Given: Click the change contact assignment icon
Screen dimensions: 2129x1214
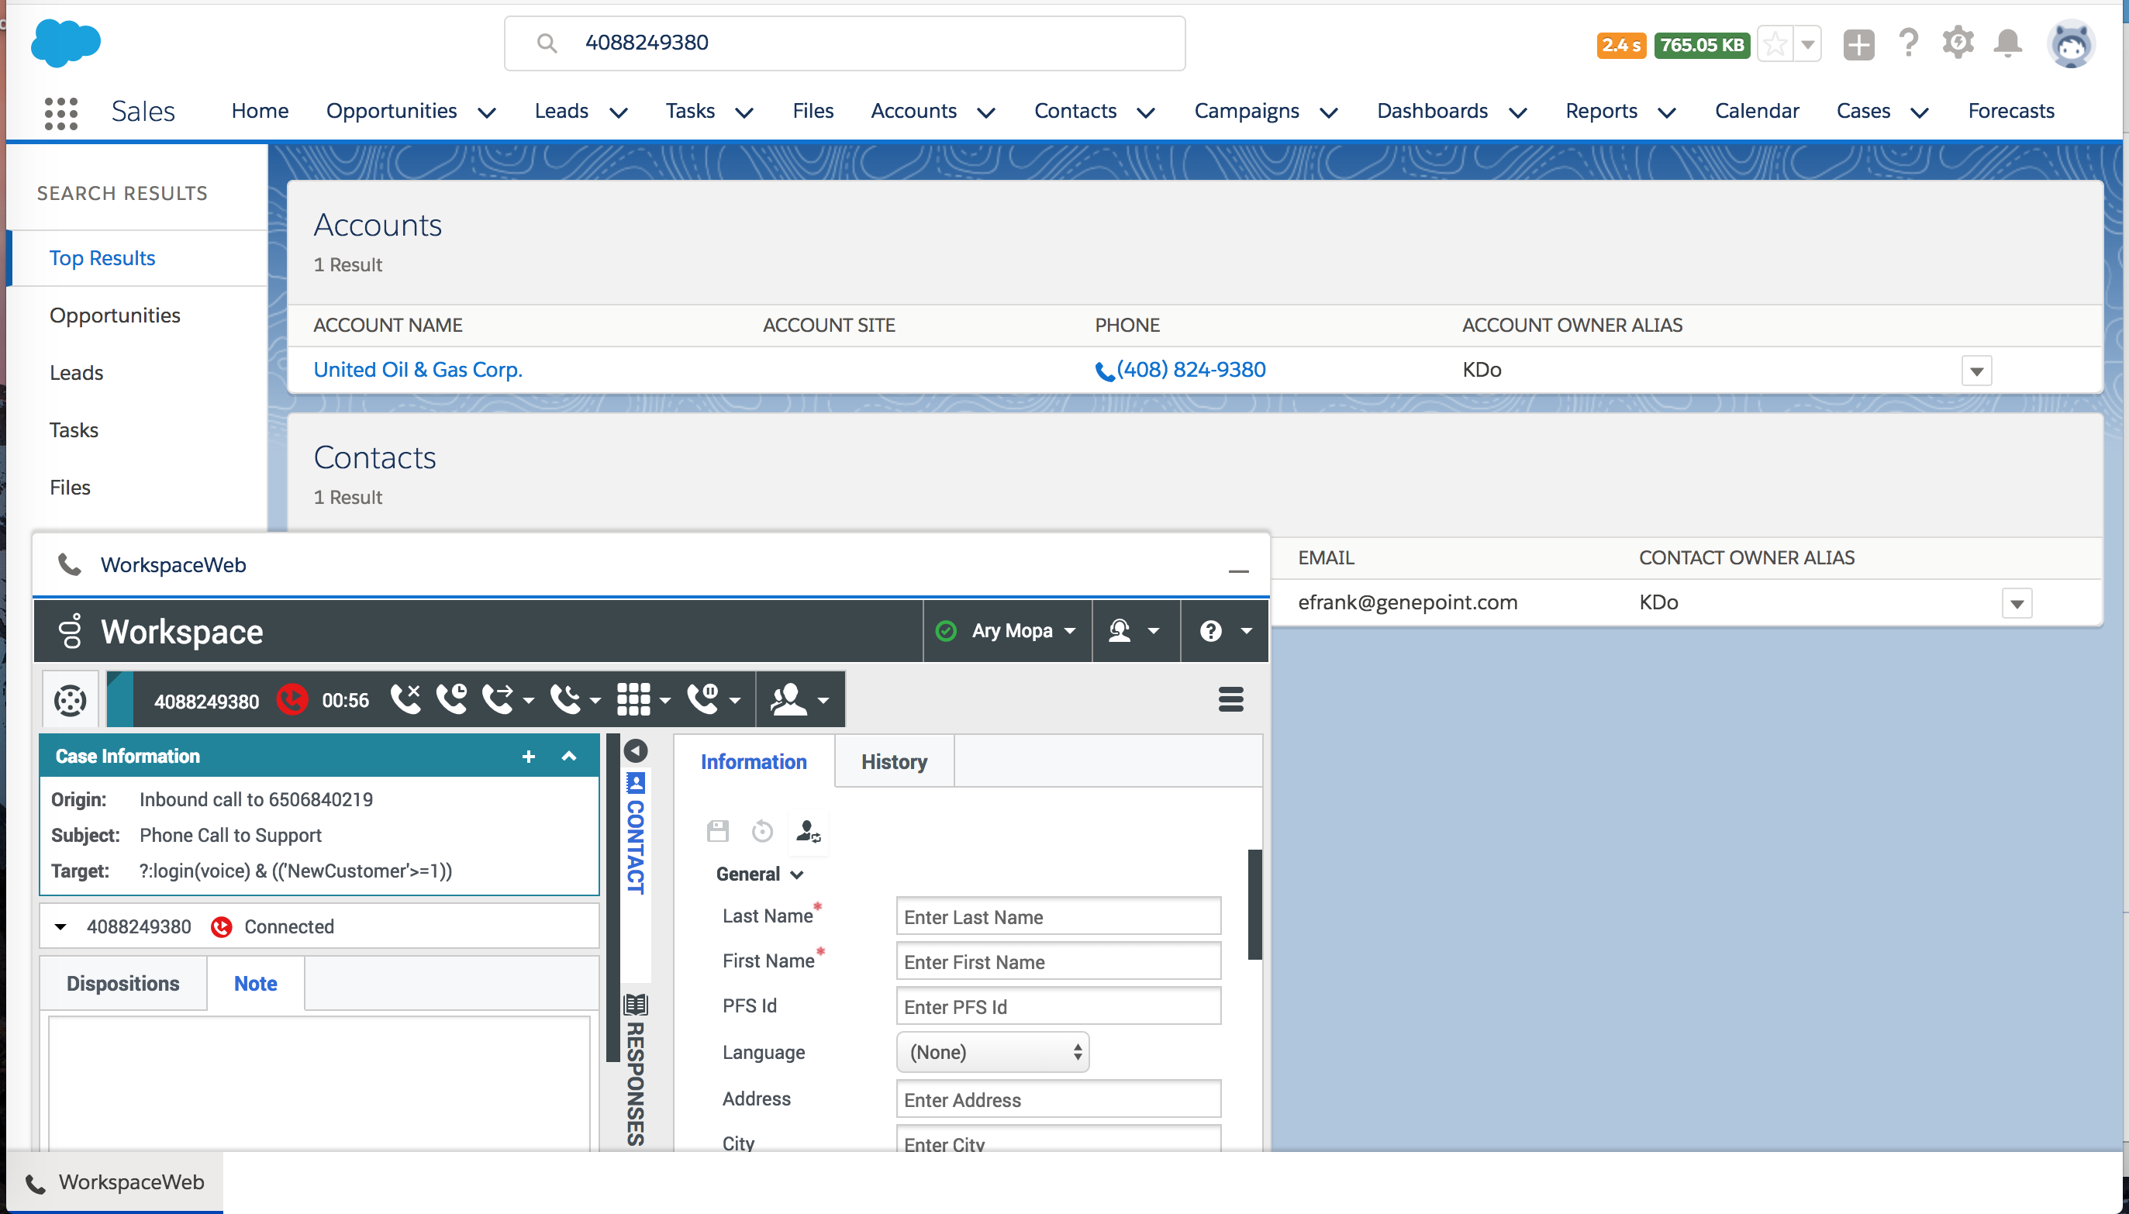Looking at the screenshot, I should point(808,831).
